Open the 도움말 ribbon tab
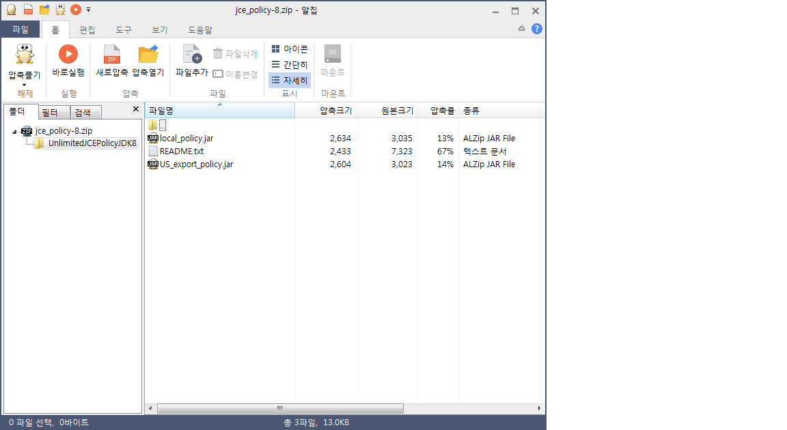Screen dimensions: 787x430 coord(199,30)
